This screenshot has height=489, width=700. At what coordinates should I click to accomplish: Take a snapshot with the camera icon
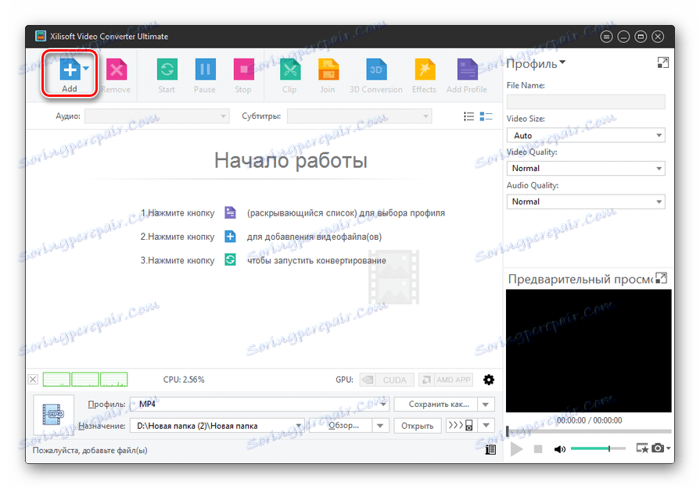pos(658,448)
